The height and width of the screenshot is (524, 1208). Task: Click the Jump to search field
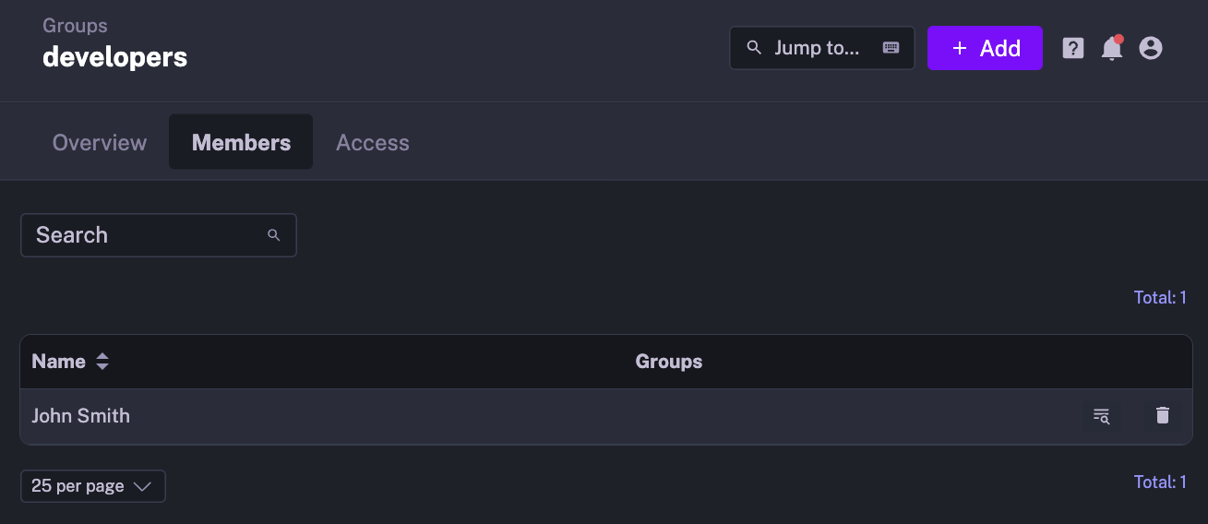coord(817,48)
